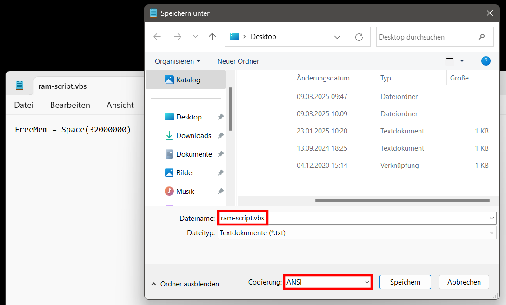Open Downloads folder in sidebar
This screenshot has height=305, width=506.
193,136
